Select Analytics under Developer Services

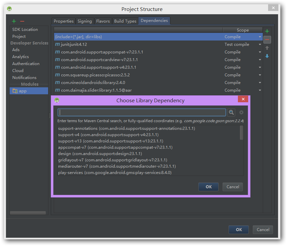pyautogui.click(x=21, y=57)
